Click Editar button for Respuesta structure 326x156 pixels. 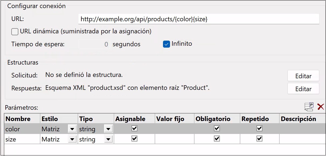pyautogui.click(x=303, y=89)
